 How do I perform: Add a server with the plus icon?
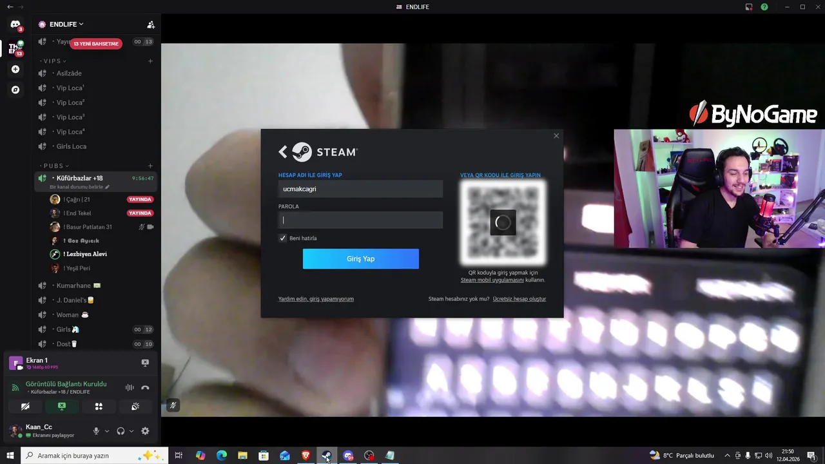point(15,69)
